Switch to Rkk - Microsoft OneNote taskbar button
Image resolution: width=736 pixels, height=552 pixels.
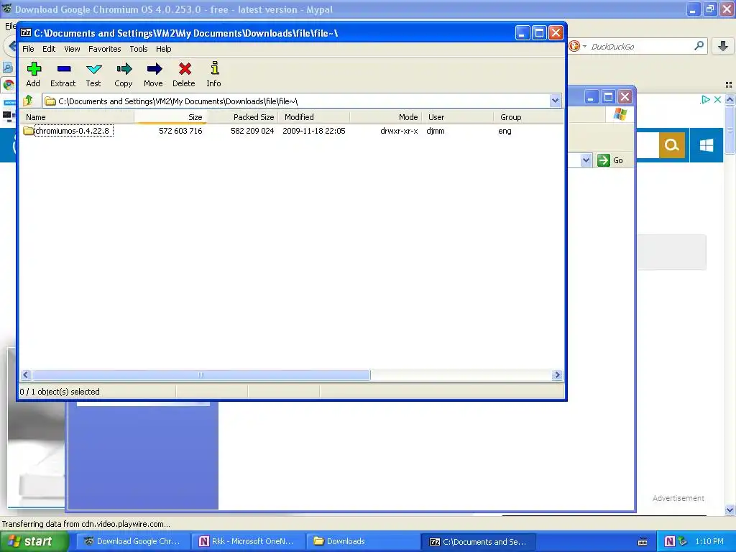pyautogui.click(x=247, y=541)
